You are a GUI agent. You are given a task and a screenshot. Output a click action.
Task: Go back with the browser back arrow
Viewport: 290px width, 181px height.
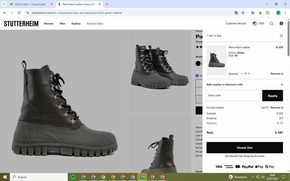[5, 13]
